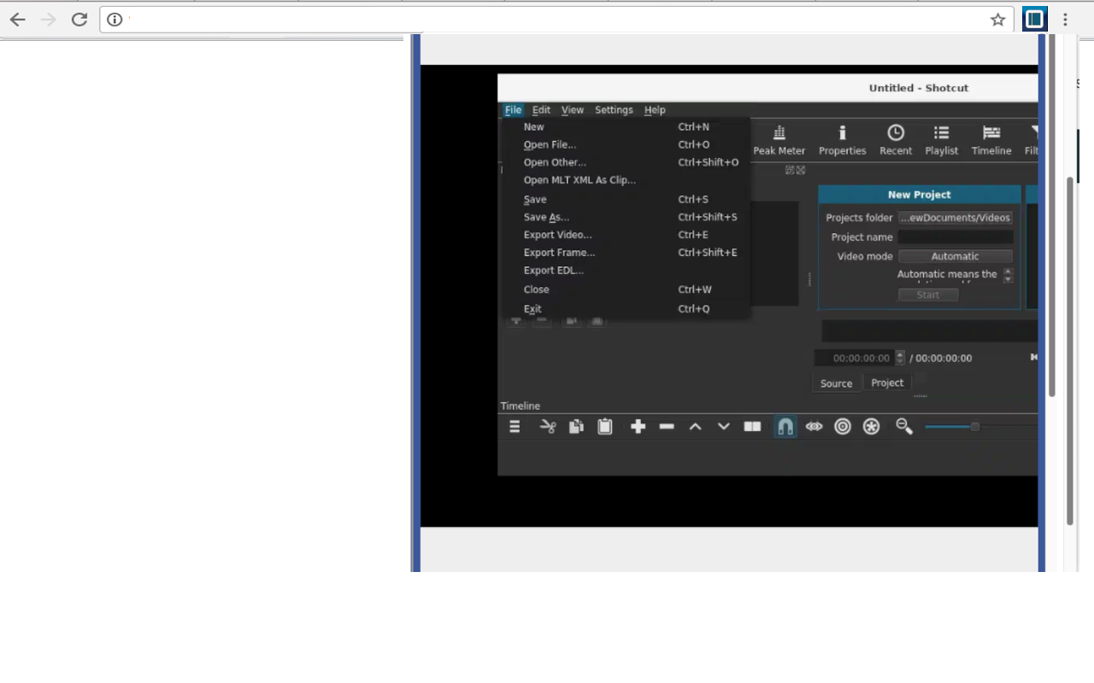Toggle scrub while dragging eye icon
Screen dimensions: 1094x683
(x=814, y=427)
